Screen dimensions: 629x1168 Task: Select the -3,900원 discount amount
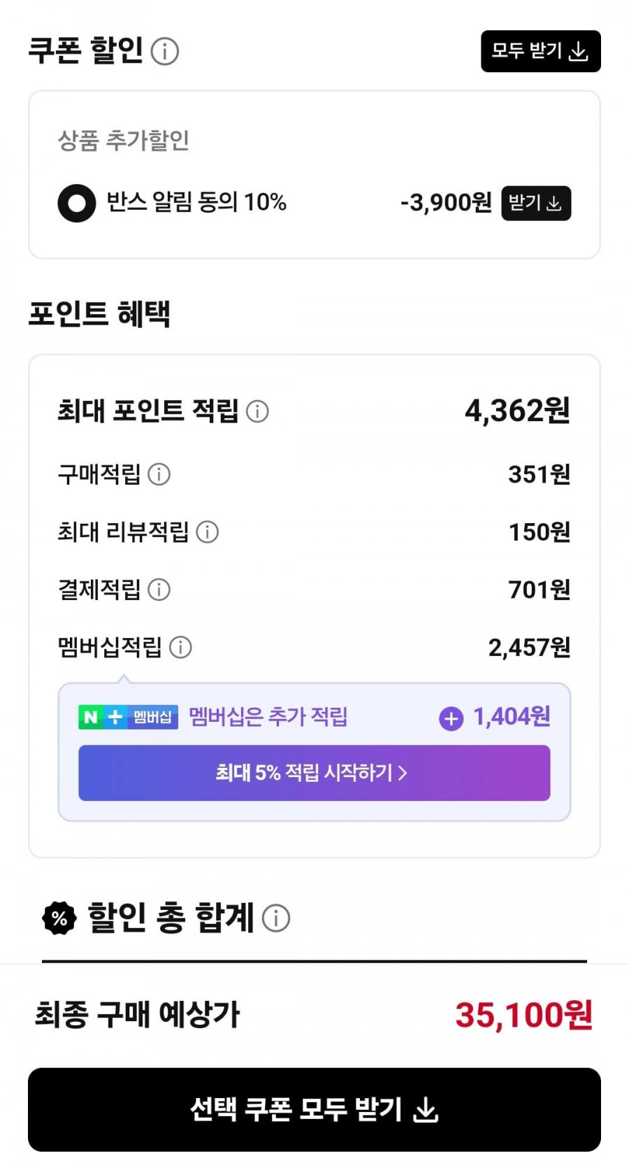(x=446, y=203)
